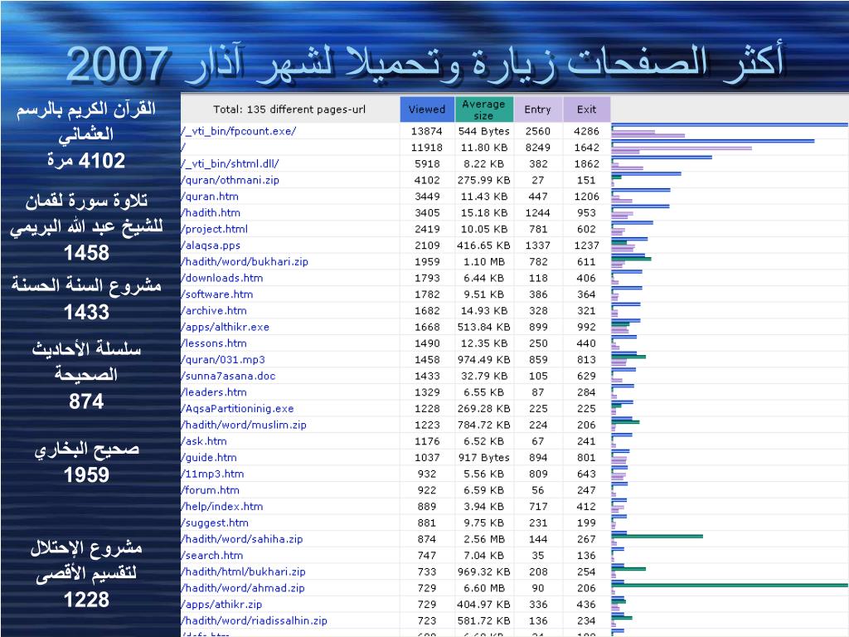Select the 8249 entry count cell
The width and height of the screenshot is (849, 637).
point(537,148)
